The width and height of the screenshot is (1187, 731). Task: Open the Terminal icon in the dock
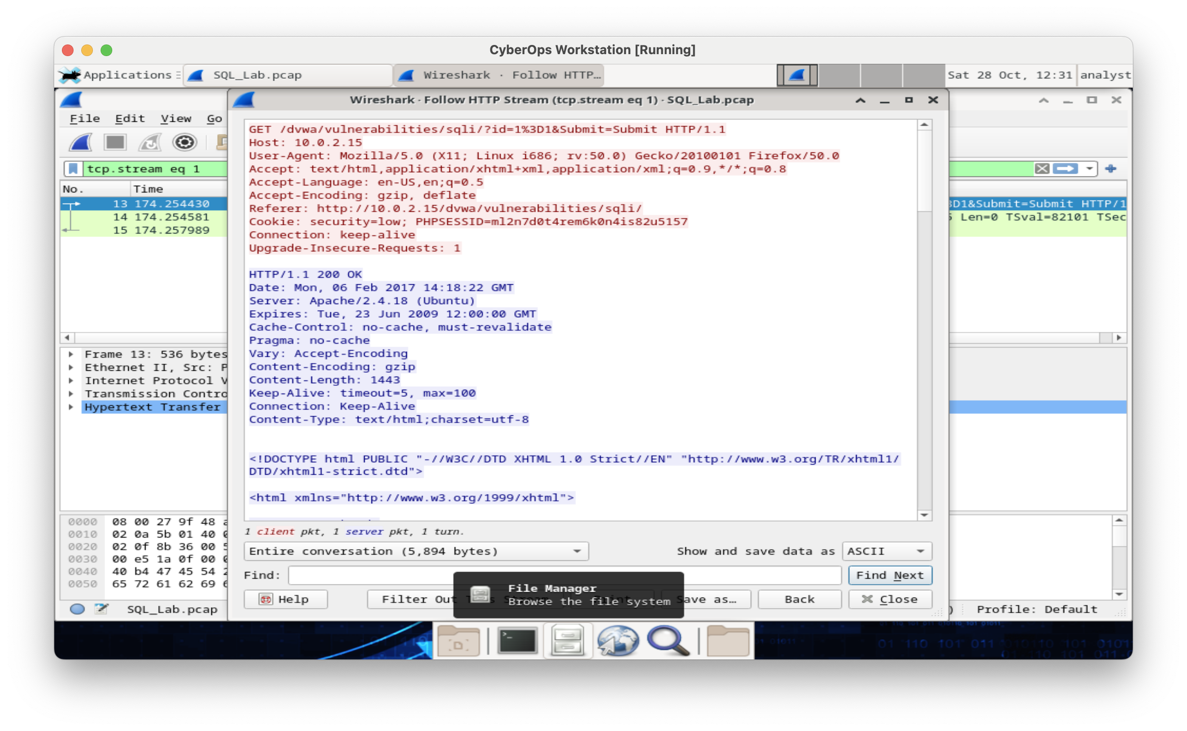tap(517, 641)
